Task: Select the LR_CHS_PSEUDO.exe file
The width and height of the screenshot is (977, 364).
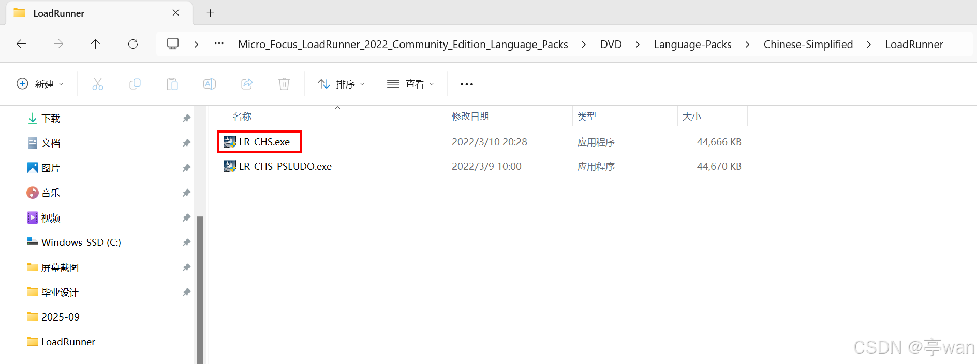Action: [x=285, y=166]
